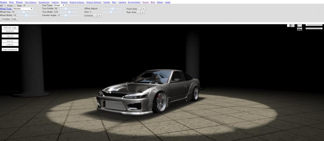Open the Wheel Type dropdown showing Meister

pos(23,9)
